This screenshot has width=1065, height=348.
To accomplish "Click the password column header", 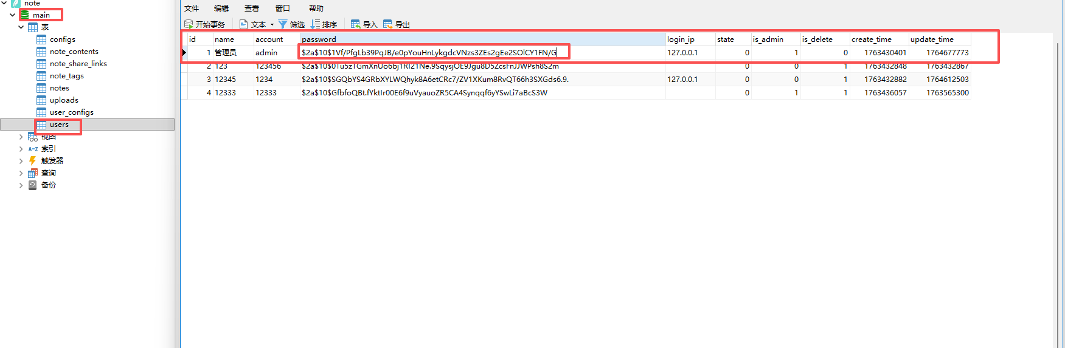I will (x=483, y=39).
